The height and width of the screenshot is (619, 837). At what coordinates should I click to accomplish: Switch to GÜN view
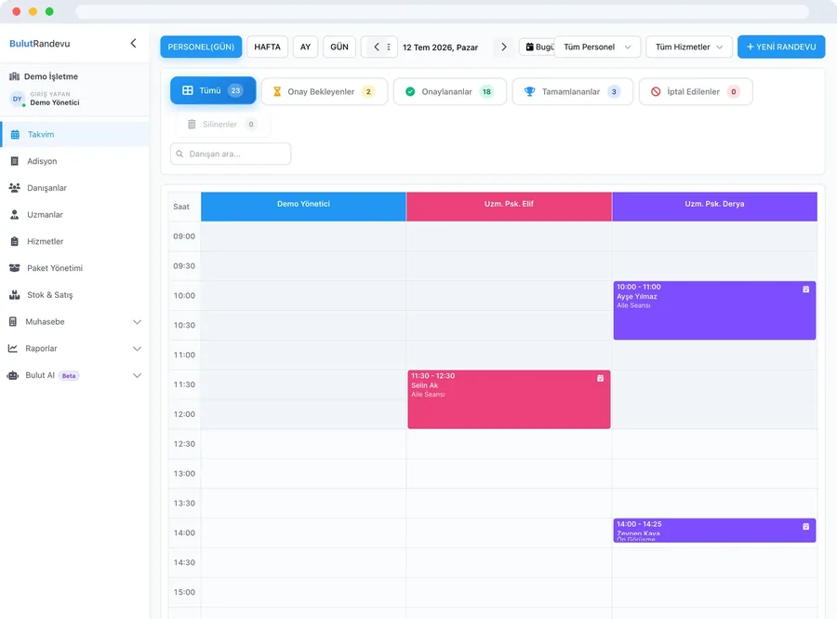point(339,47)
